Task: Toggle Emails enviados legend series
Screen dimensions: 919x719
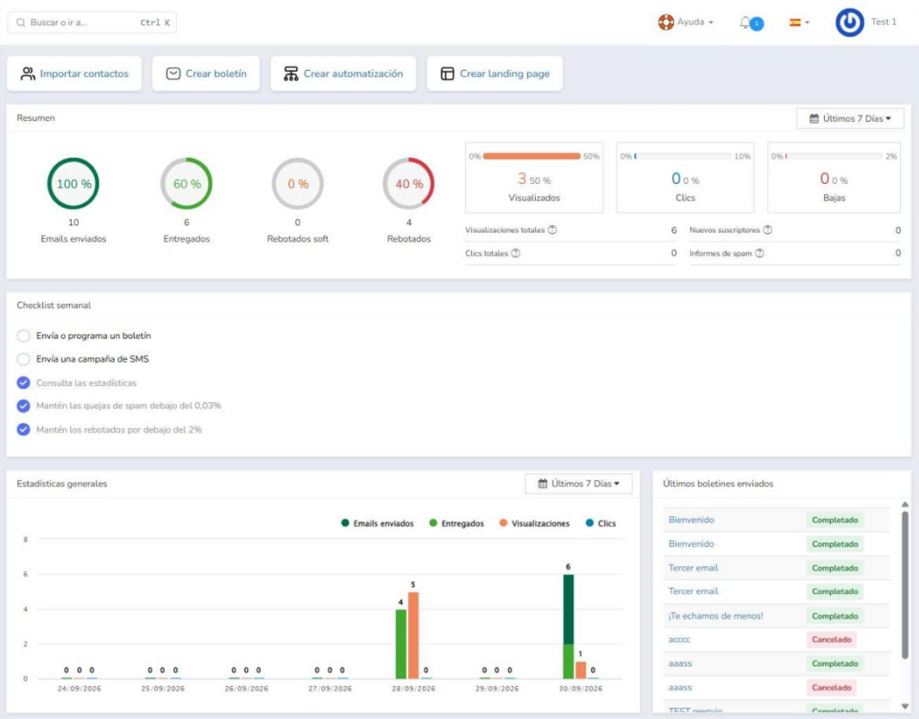Action: 377,523
